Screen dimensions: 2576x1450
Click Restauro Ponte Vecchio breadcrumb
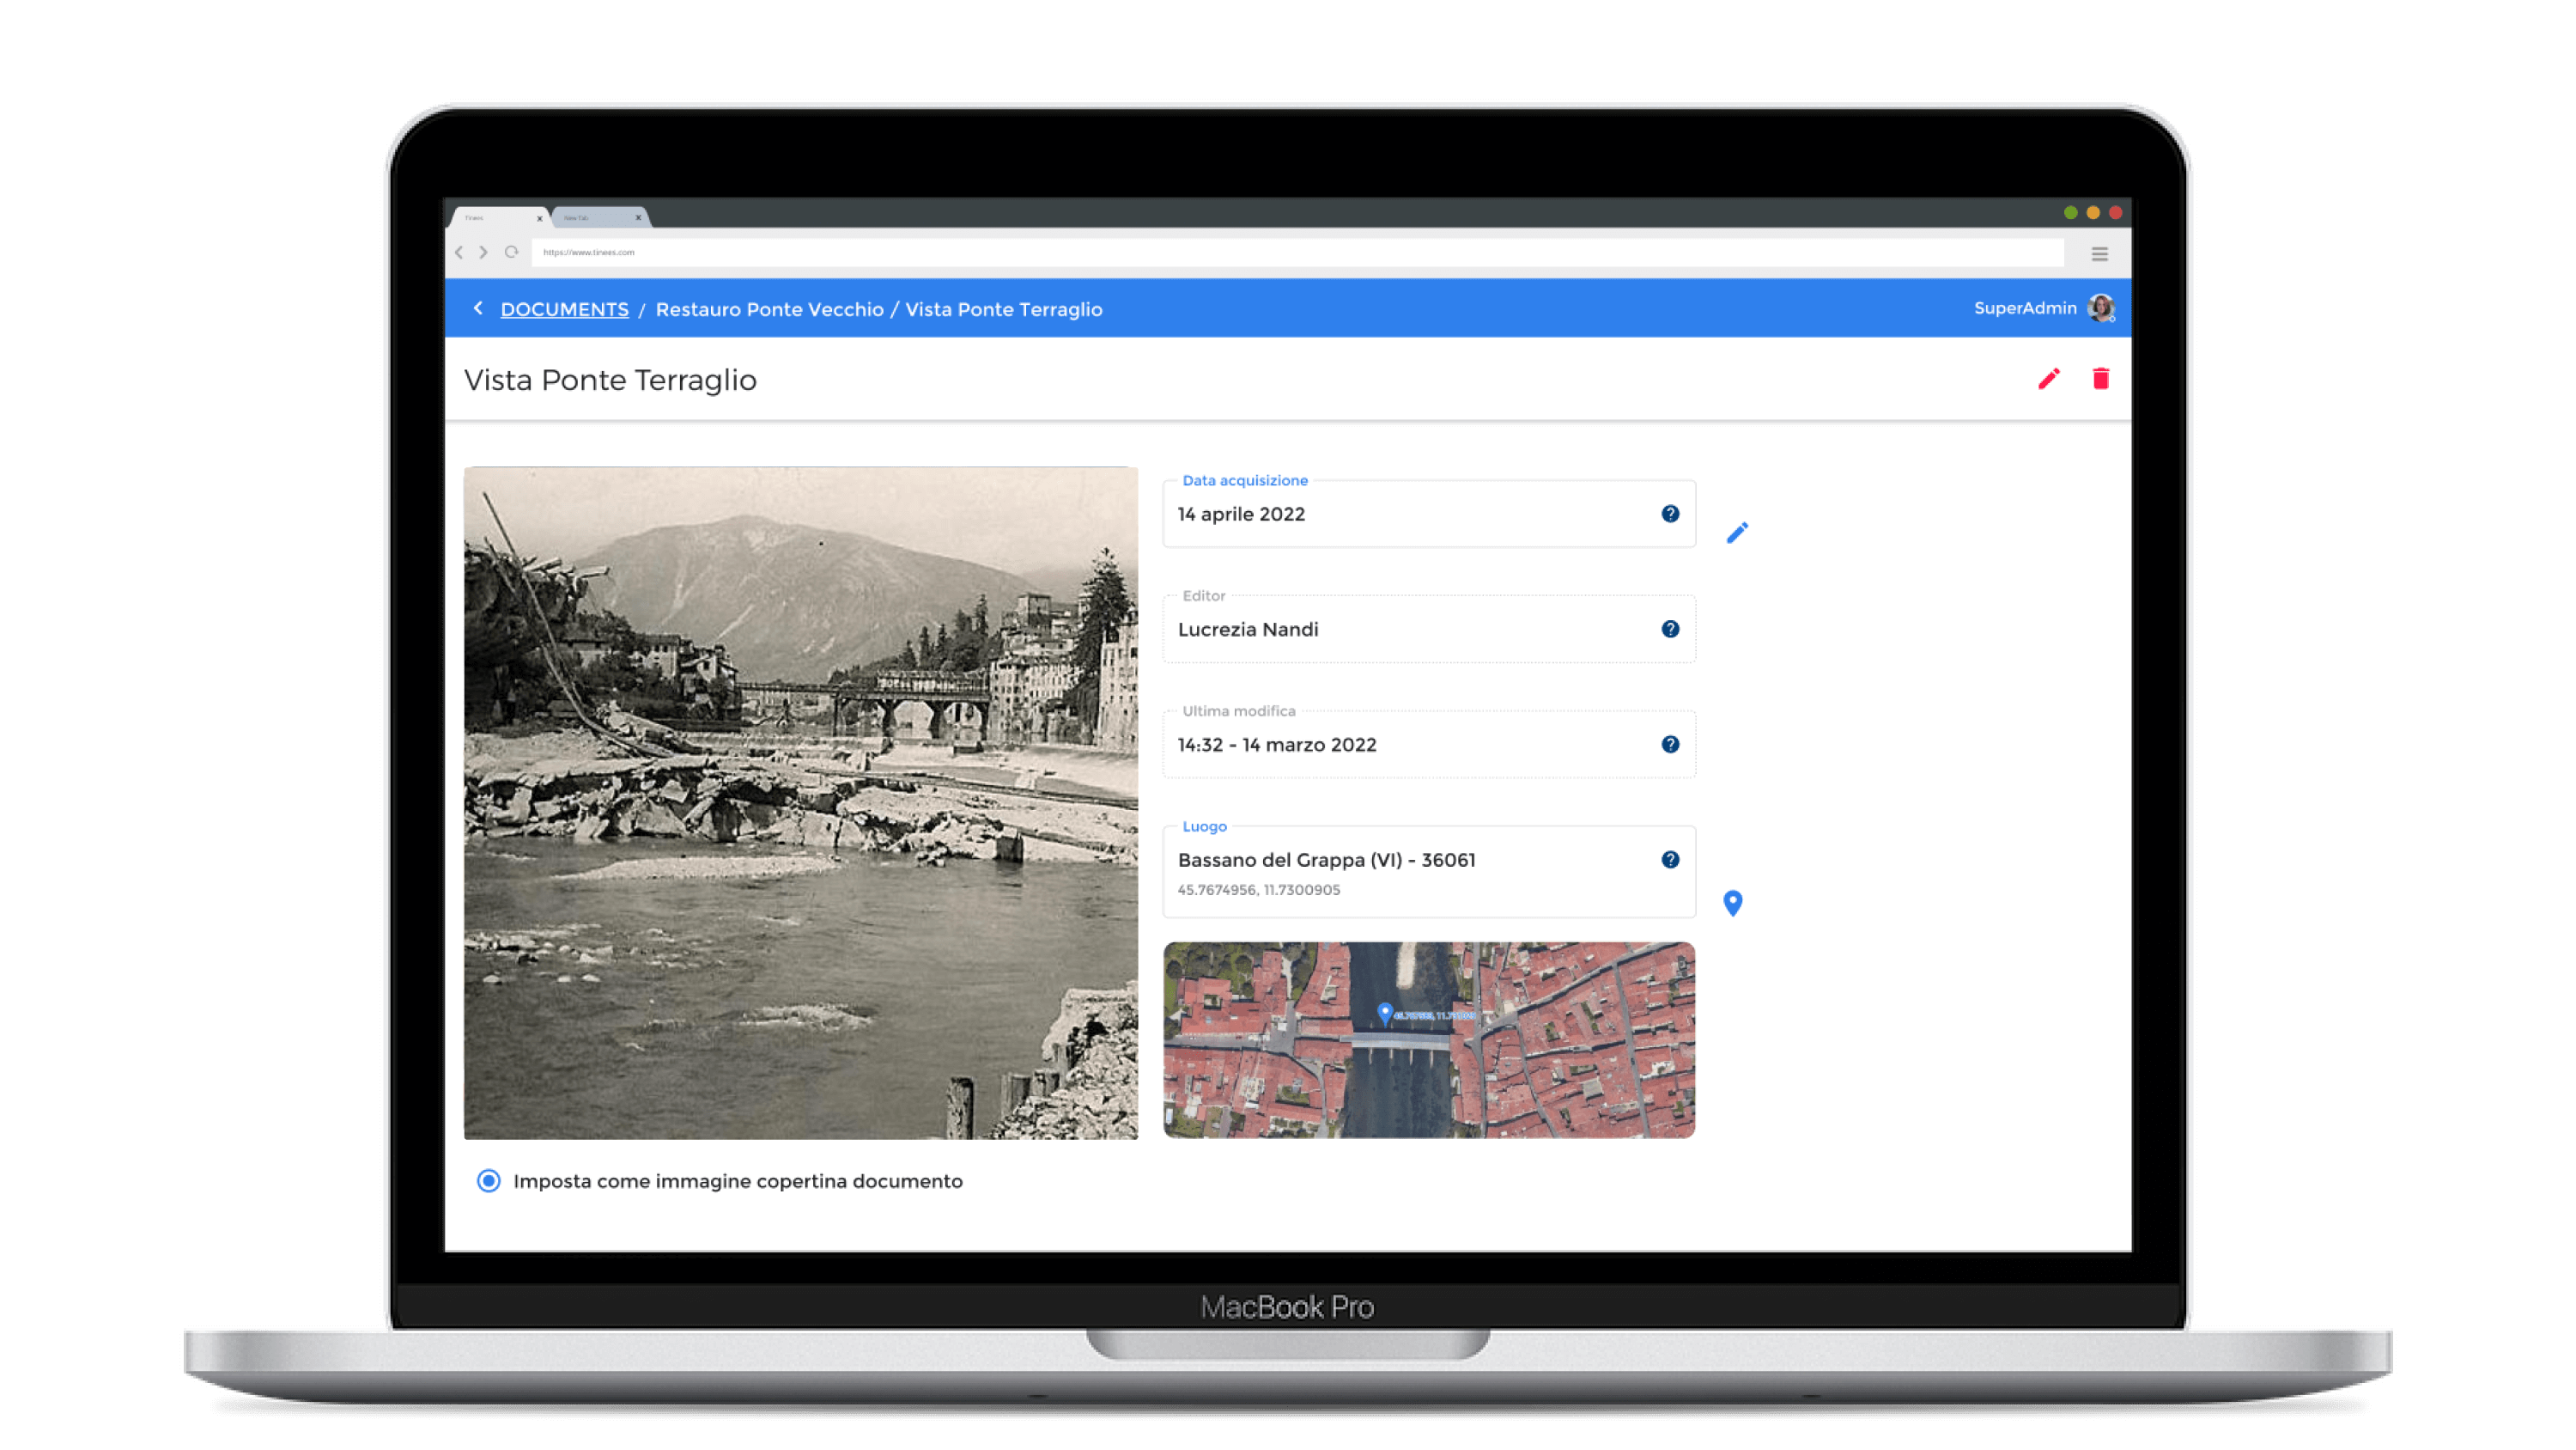769,309
